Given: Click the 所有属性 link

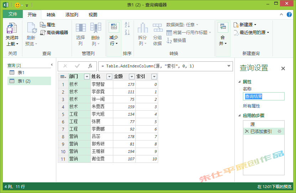Looking at the screenshot, I should pyautogui.click(x=251, y=106).
